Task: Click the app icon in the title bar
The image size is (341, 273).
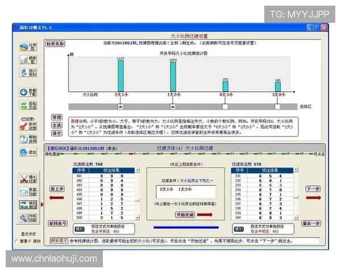Action: click(x=16, y=27)
